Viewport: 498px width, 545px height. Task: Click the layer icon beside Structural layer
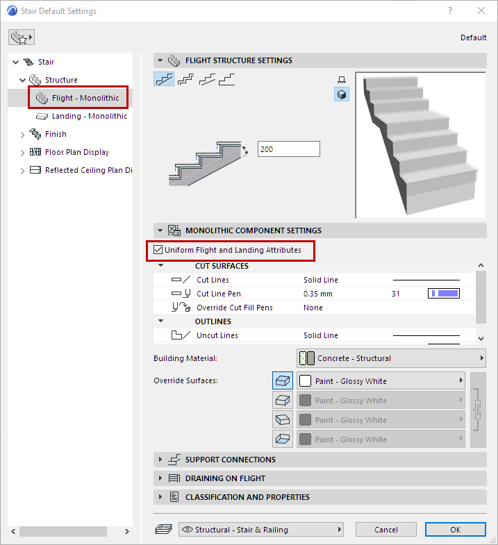pyautogui.click(x=163, y=529)
